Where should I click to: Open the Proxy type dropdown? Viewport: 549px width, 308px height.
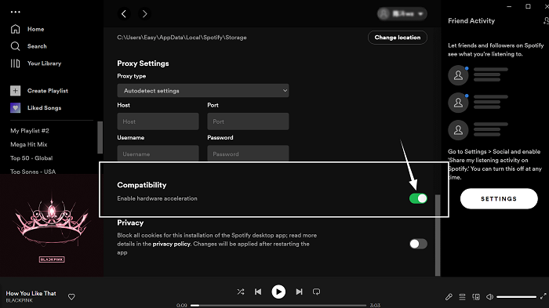(x=203, y=91)
